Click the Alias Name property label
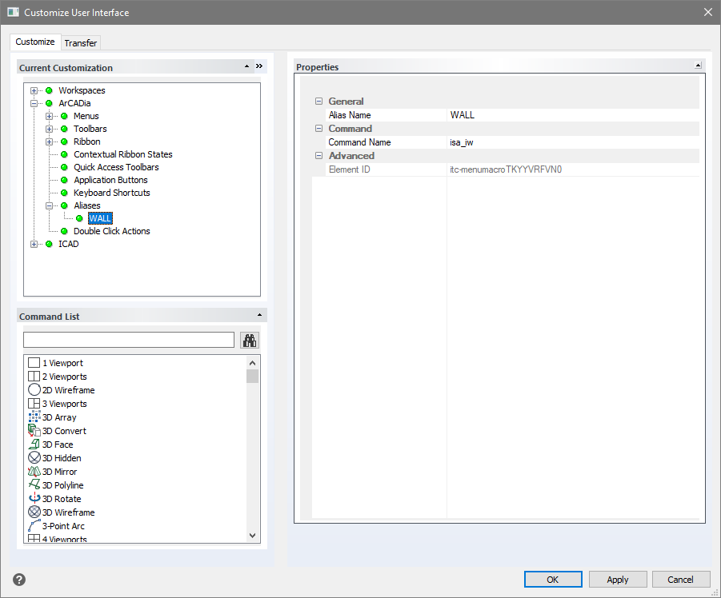 350,115
